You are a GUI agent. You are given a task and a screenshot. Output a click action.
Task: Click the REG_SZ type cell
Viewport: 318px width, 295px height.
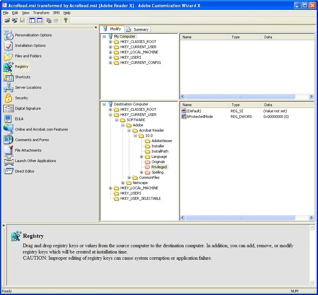pos(237,111)
